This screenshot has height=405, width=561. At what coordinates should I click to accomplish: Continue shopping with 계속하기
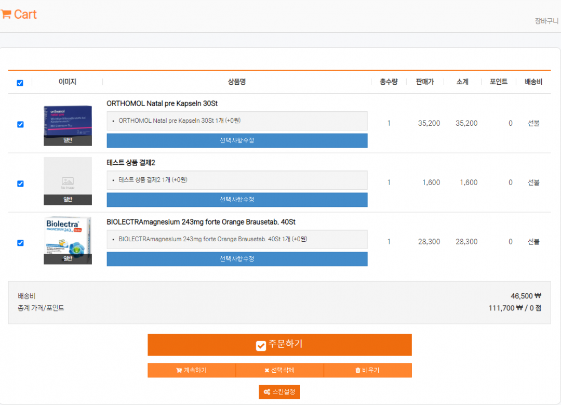[191, 370]
